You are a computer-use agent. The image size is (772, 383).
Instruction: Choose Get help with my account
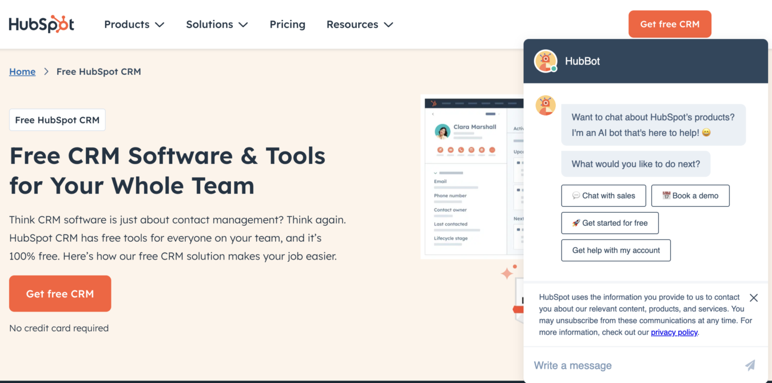click(616, 250)
